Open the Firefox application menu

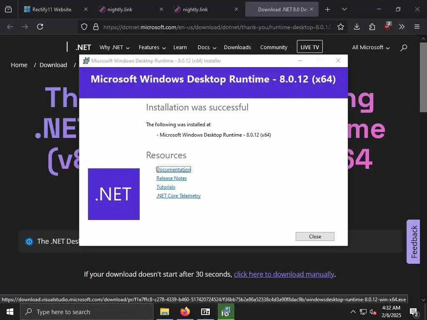point(417,27)
